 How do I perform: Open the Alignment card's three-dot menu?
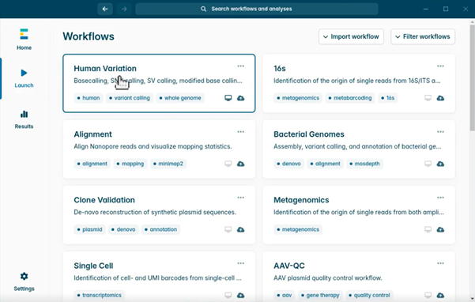click(241, 132)
